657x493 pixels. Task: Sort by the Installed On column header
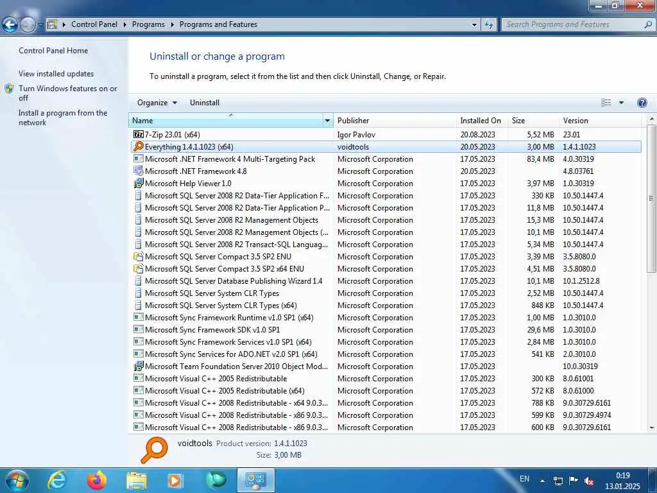(482, 121)
